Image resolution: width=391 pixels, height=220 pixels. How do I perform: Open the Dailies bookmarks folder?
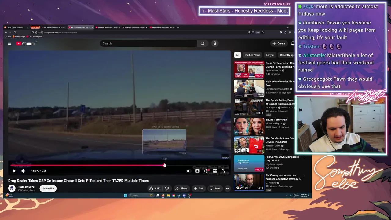pyautogui.click(x=8, y=36)
